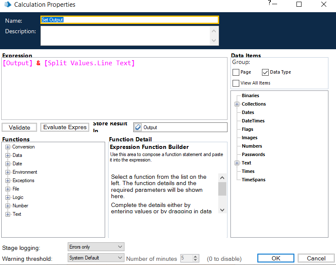Expand the Exceptions functions group
Viewport: 336px width, 265px height.
(x=8, y=180)
